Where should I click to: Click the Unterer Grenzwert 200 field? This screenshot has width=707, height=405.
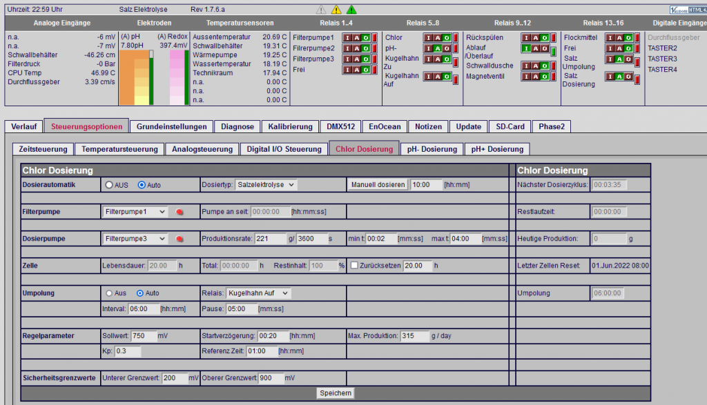click(175, 378)
